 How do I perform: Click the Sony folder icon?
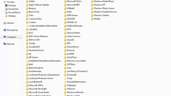(65, 68)
